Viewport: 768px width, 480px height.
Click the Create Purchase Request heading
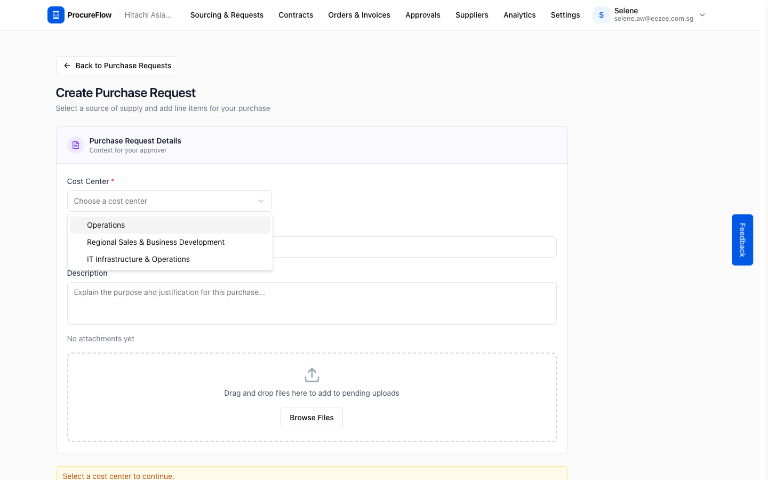[x=126, y=93]
